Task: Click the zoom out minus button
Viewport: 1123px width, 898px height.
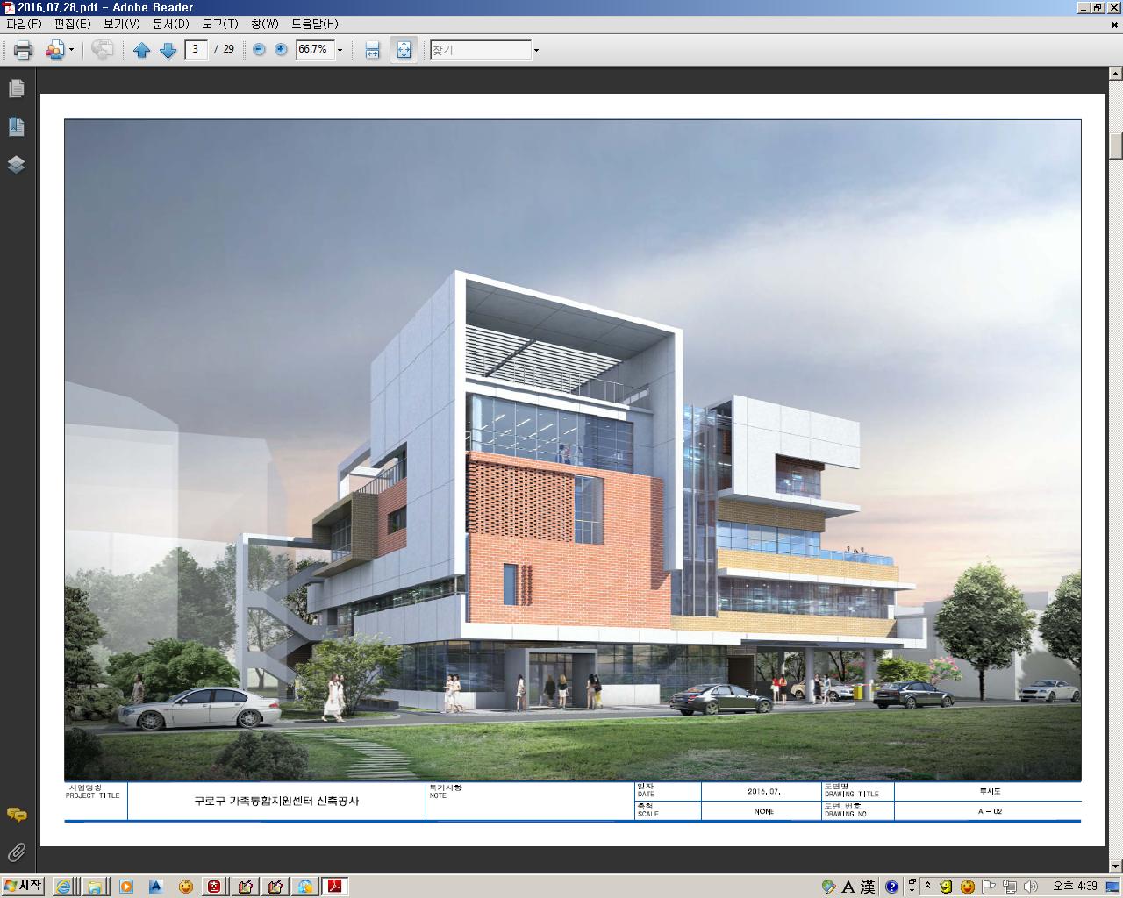Action: [x=259, y=50]
